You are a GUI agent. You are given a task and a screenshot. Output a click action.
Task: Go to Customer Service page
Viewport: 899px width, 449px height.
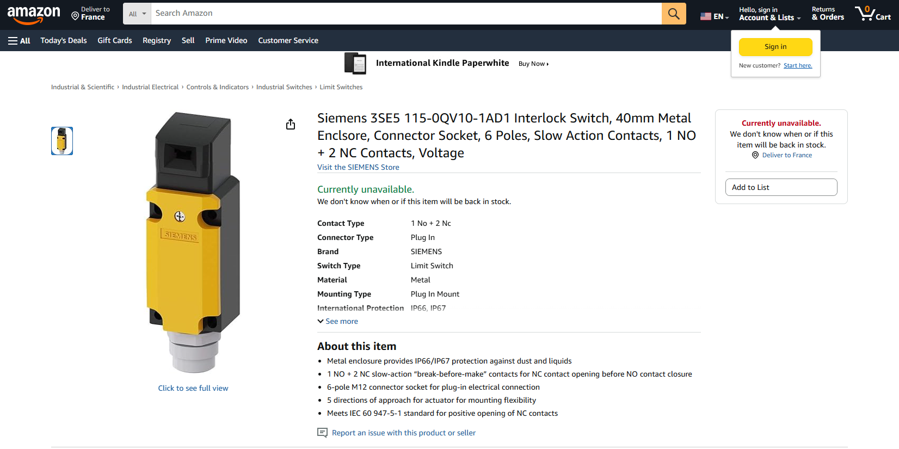(288, 41)
